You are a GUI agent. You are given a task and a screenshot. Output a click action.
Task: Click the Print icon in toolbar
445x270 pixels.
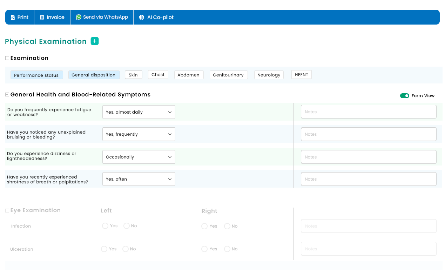point(13,17)
